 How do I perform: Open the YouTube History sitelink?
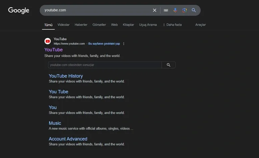click(x=66, y=76)
